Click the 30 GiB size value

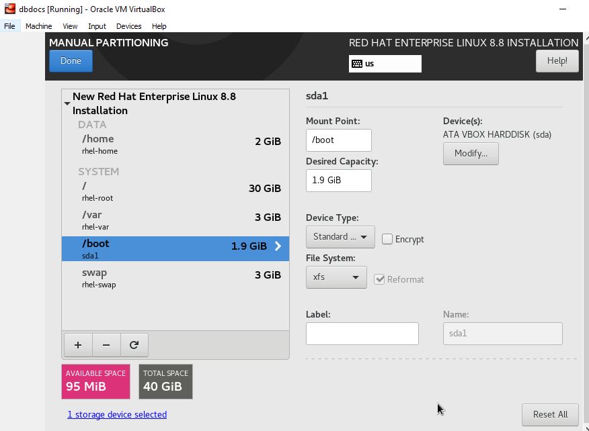point(265,188)
